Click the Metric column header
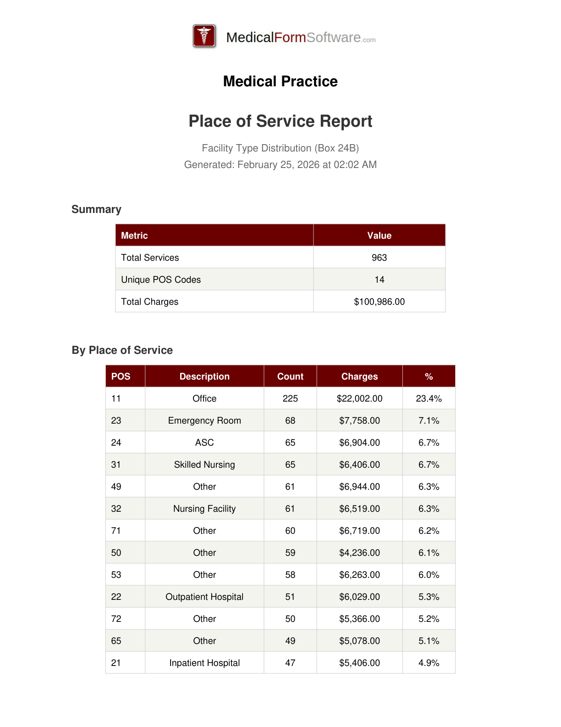This screenshot has height=727, width=561. click(x=134, y=235)
